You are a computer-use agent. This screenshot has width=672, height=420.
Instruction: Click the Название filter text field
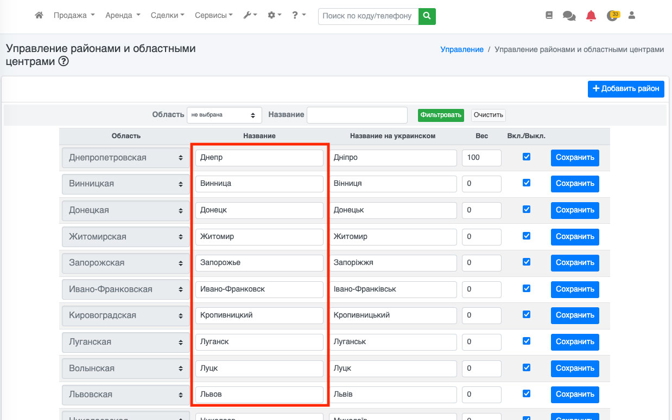tap(357, 115)
